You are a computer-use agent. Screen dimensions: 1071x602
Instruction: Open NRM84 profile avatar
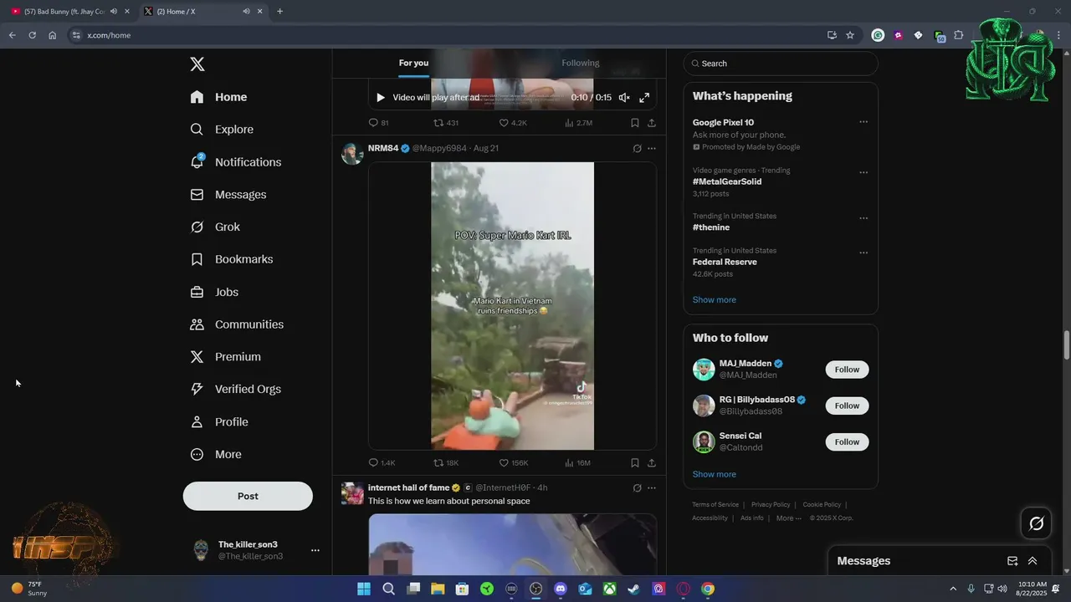click(x=352, y=154)
